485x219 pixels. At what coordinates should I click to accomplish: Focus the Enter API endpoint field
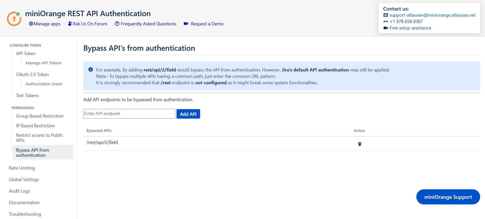pyautogui.click(x=129, y=114)
